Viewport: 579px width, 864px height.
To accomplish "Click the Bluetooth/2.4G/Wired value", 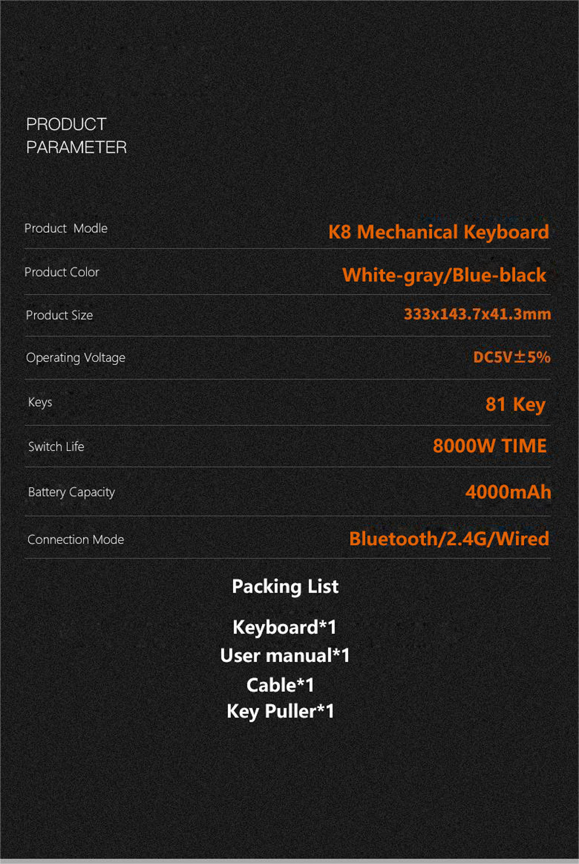I will [448, 539].
